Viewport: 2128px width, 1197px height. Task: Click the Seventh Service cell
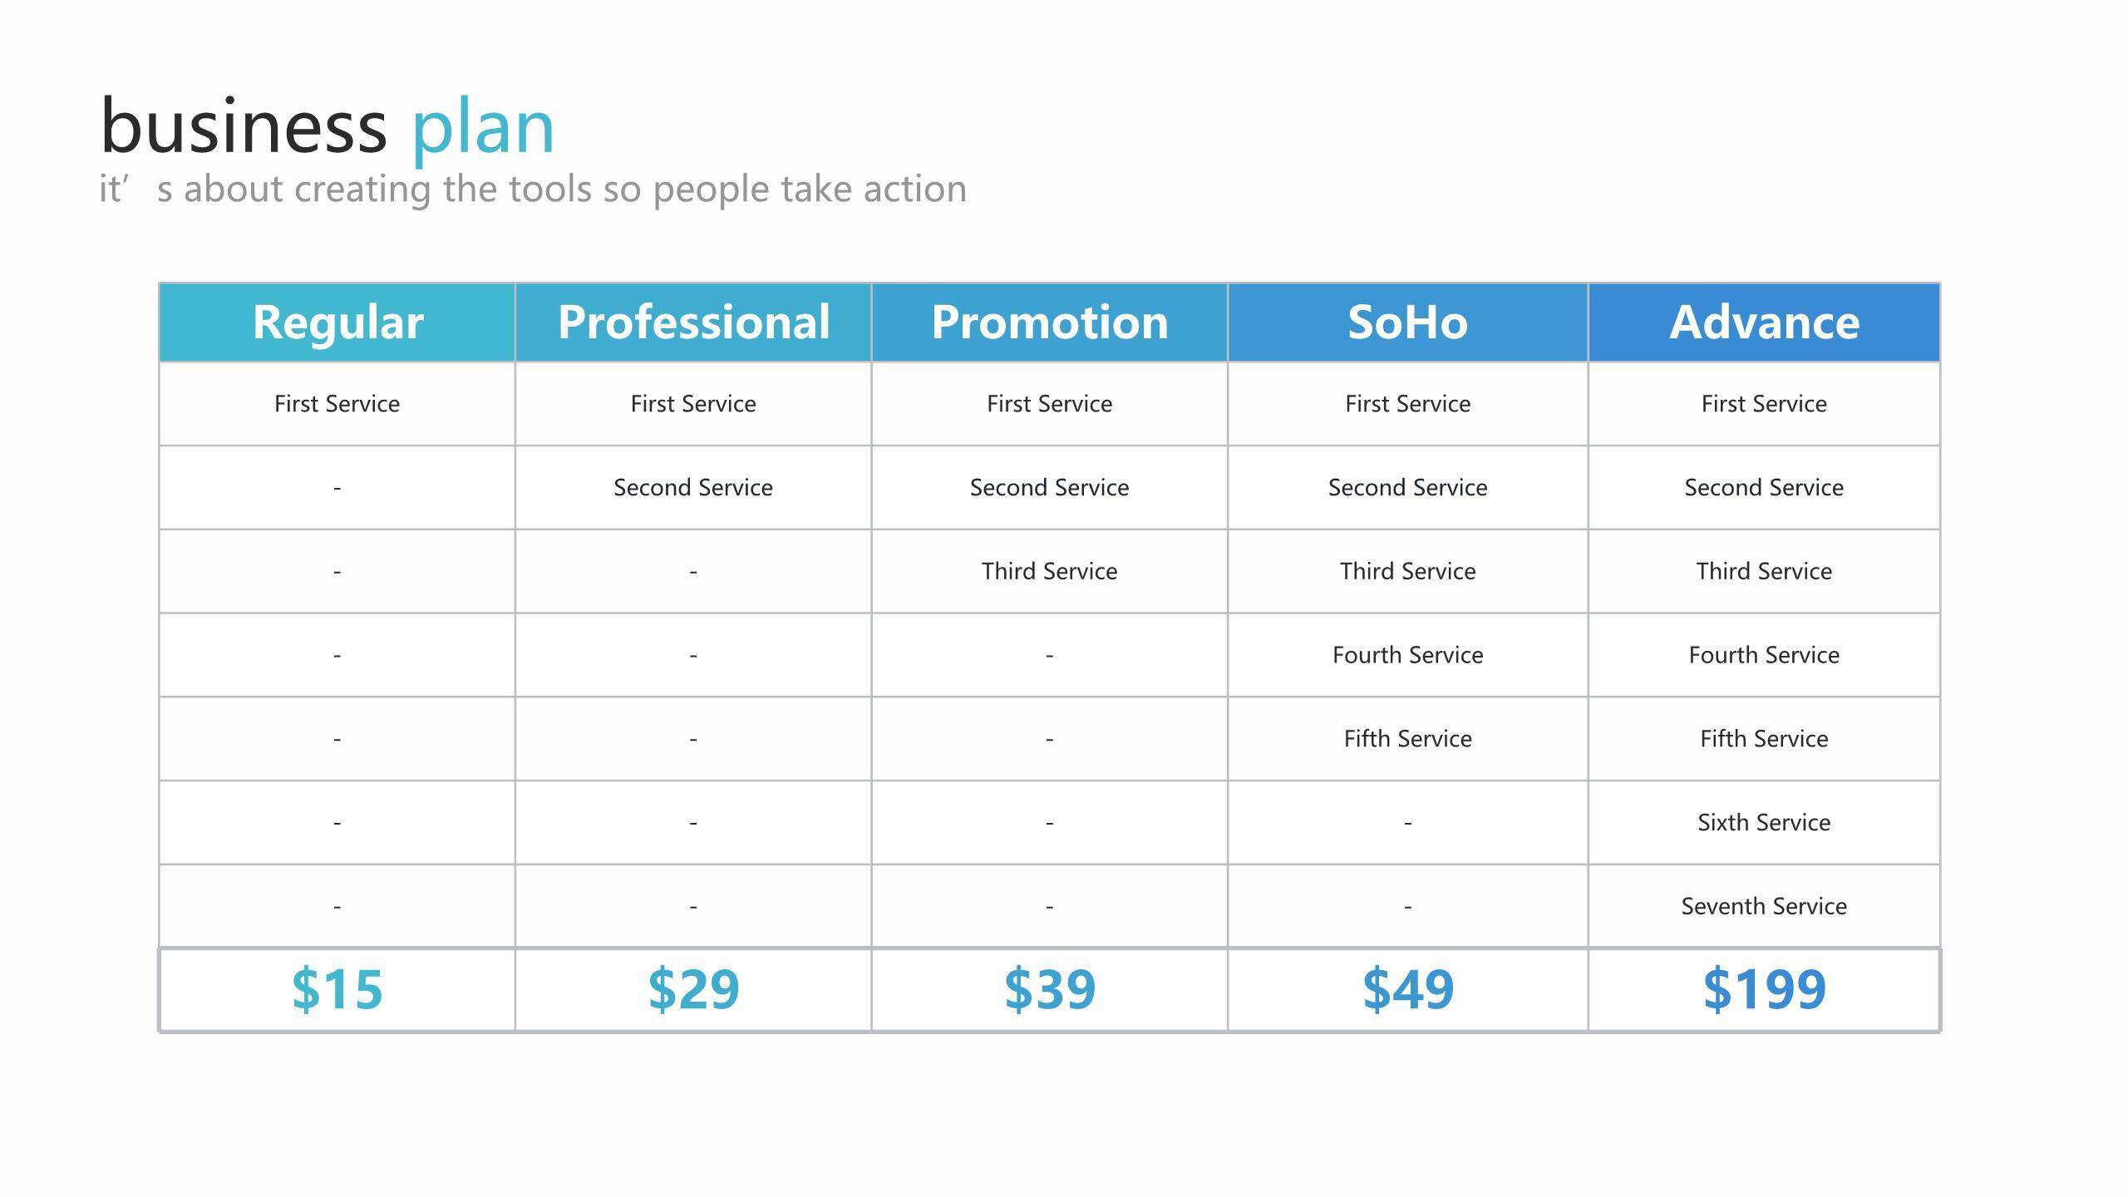[1764, 906]
